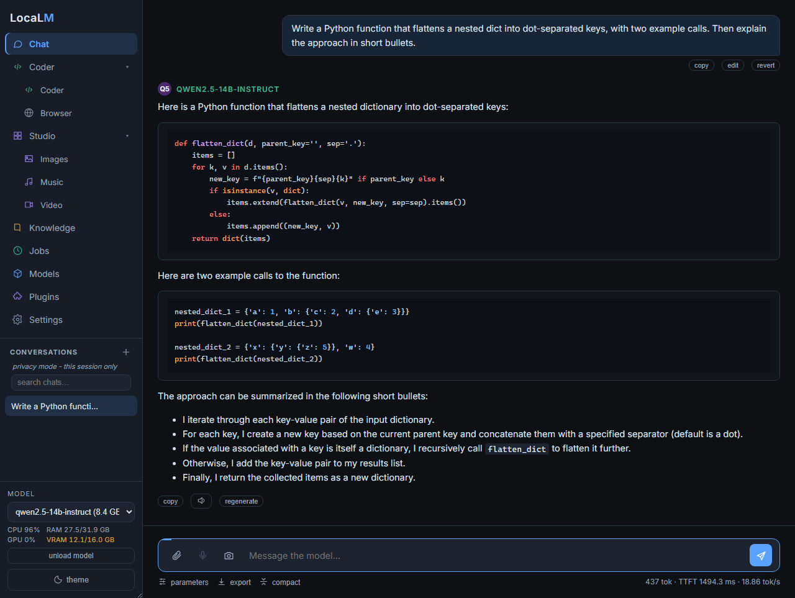Select the Coder group menu item
Image resolution: width=795 pixels, height=598 pixels.
click(x=71, y=67)
